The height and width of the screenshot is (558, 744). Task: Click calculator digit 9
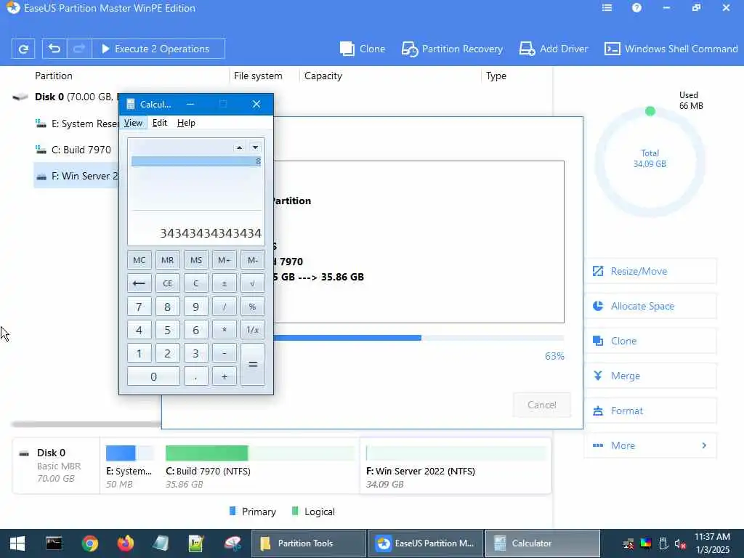tap(196, 307)
